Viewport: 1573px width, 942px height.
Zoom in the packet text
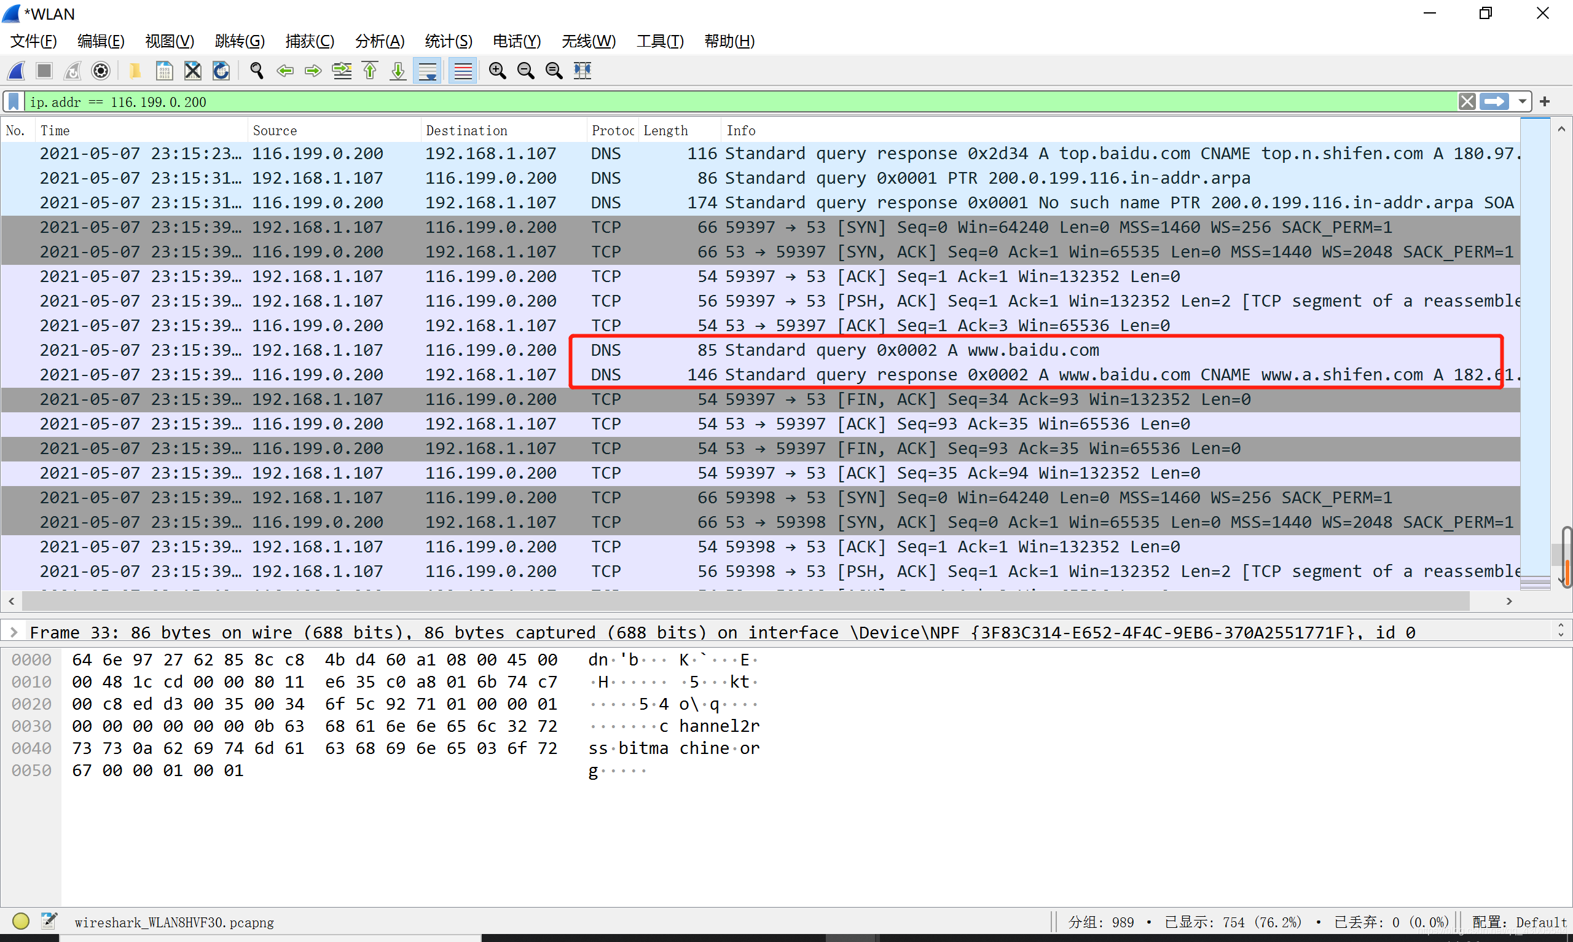pos(498,71)
